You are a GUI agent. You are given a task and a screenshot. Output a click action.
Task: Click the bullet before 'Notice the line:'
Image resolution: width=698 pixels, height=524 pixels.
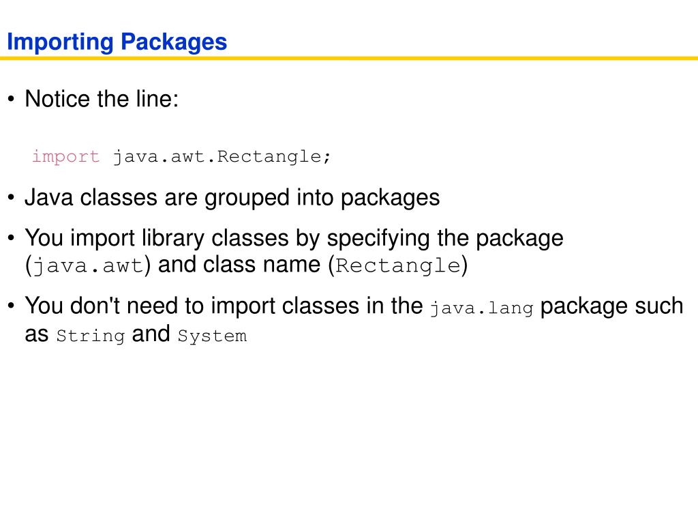click(11, 99)
